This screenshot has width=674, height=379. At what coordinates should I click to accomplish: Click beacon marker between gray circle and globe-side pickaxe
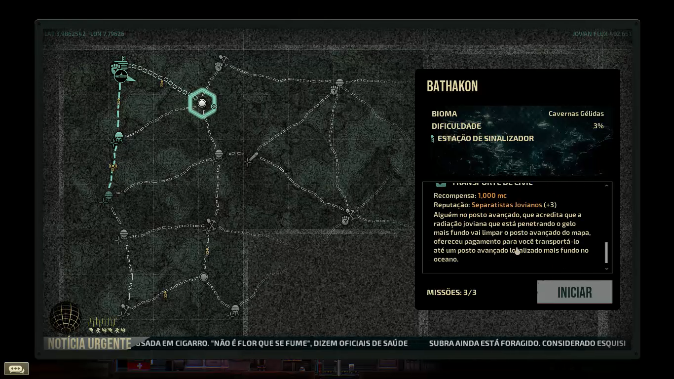[165, 295]
